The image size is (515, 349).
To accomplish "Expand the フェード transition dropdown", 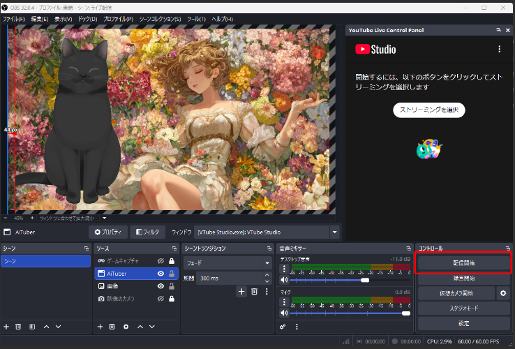I will click(267, 262).
